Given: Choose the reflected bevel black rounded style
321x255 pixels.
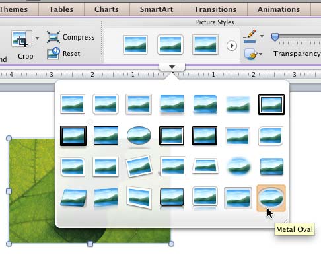Looking at the screenshot, I should tap(172, 198).
